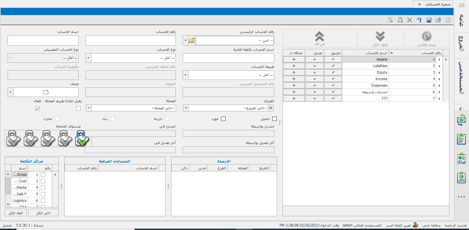The height and width of the screenshot is (230, 469).
Task: Expand the Assets account tree row
Action: click(x=446, y=60)
